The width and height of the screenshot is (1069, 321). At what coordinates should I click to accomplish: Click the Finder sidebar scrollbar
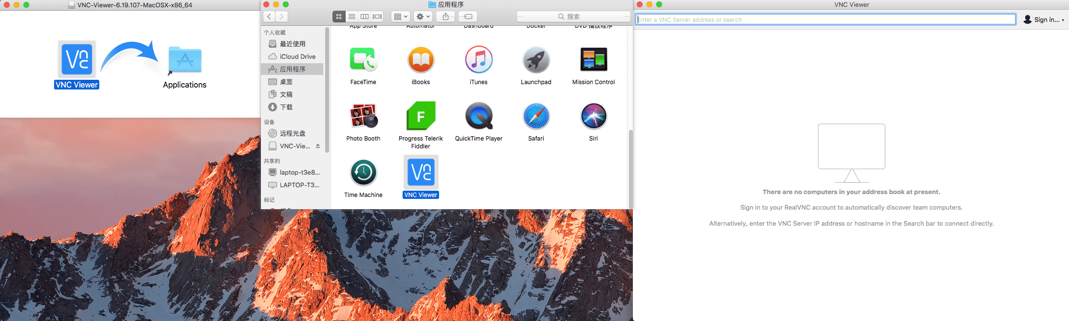point(327,90)
